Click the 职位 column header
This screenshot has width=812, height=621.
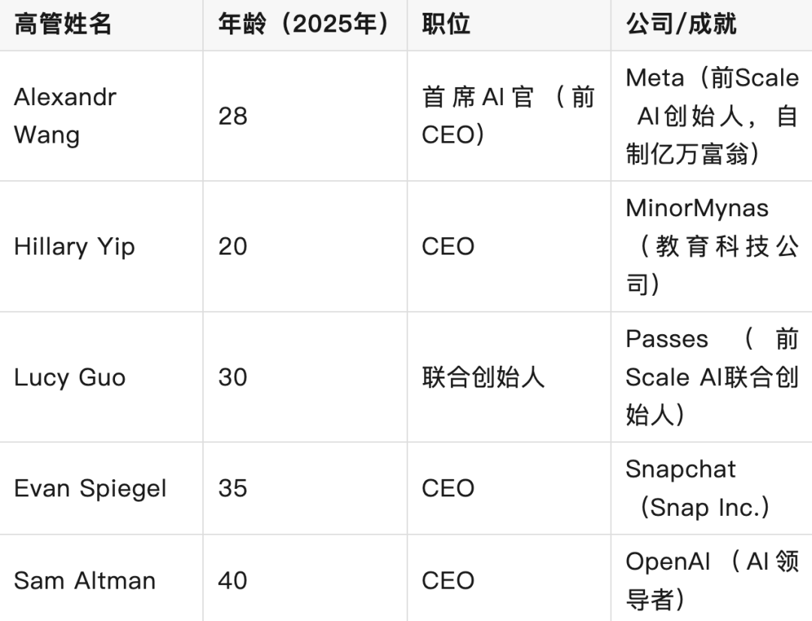point(446,24)
